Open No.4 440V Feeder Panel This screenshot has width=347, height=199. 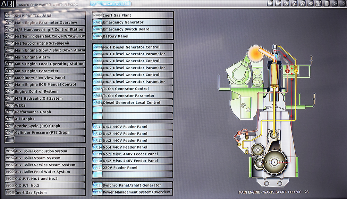point(133,147)
